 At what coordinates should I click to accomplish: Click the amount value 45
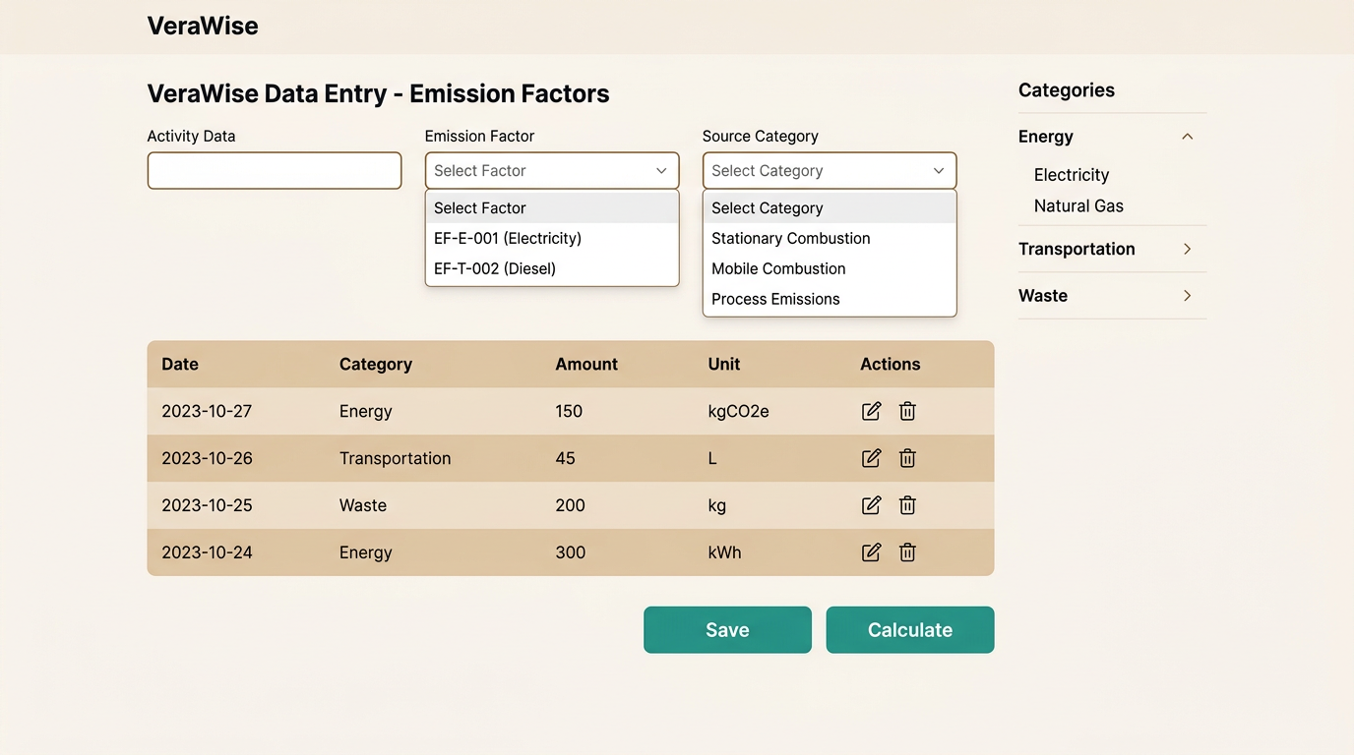coord(565,458)
